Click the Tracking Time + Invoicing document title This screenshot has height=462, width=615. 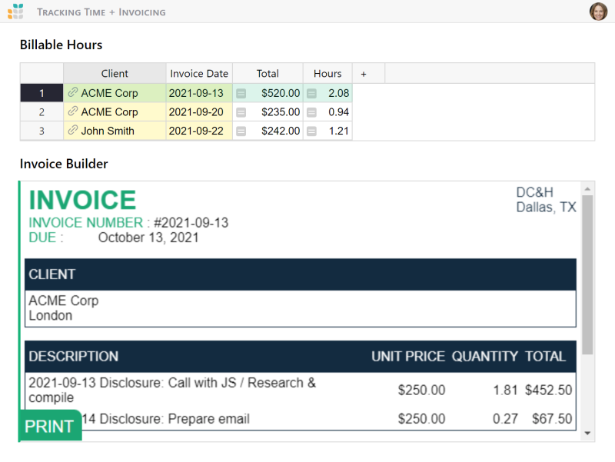tap(101, 12)
